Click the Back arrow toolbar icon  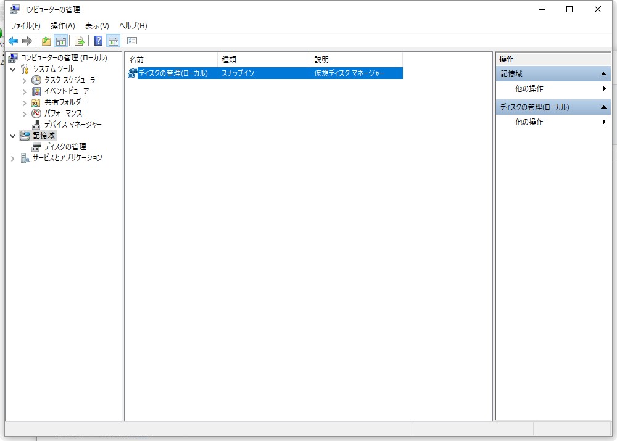click(x=13, y=41)
